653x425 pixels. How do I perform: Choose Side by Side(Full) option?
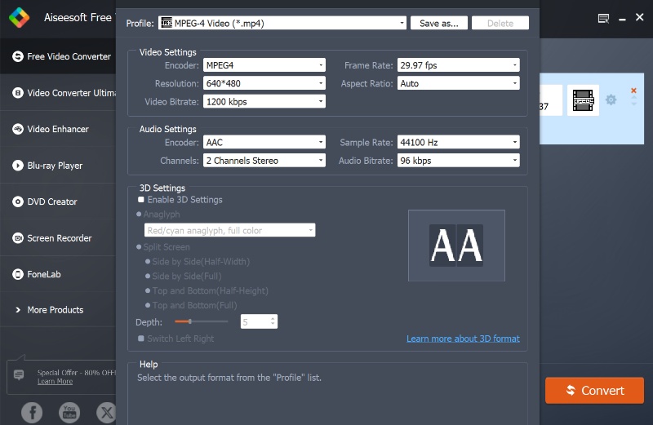148,276
